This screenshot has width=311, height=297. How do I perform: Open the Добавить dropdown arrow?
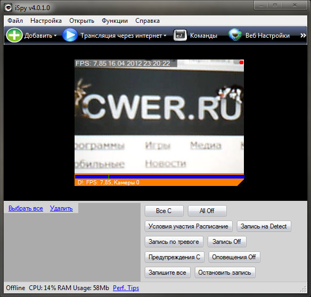[55, 36]
